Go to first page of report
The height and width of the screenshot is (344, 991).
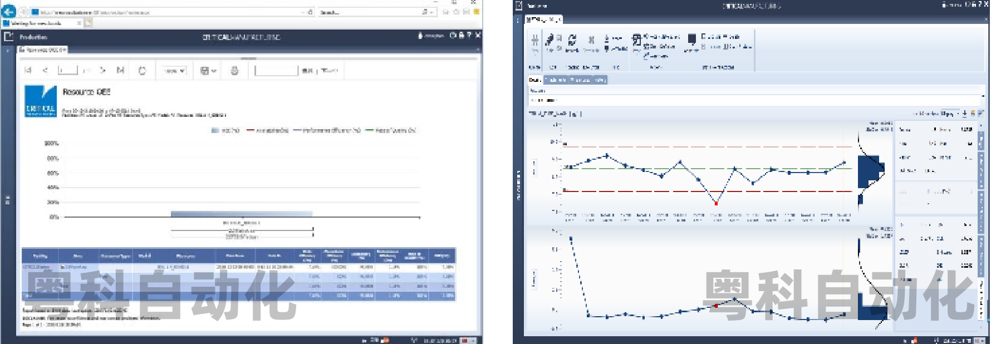(x=28, y=71)
